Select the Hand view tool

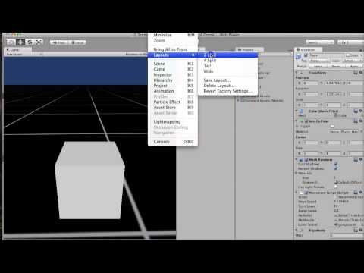(x=11, y=42)
